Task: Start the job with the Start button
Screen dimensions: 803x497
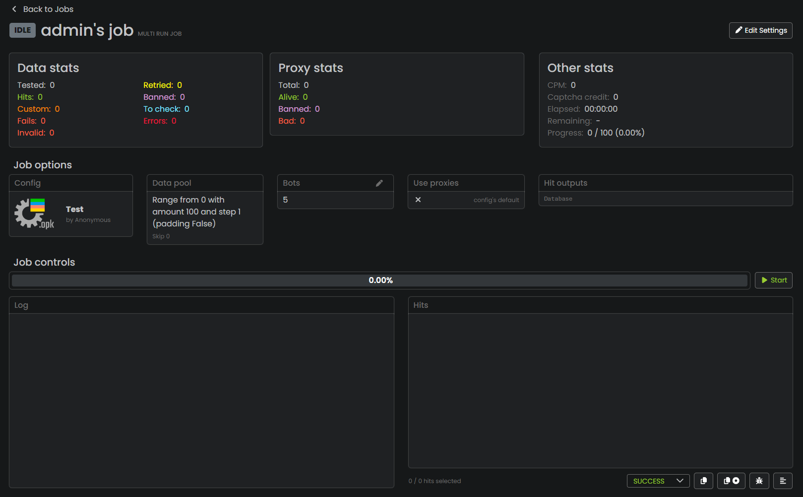Action: pos(773,280)
